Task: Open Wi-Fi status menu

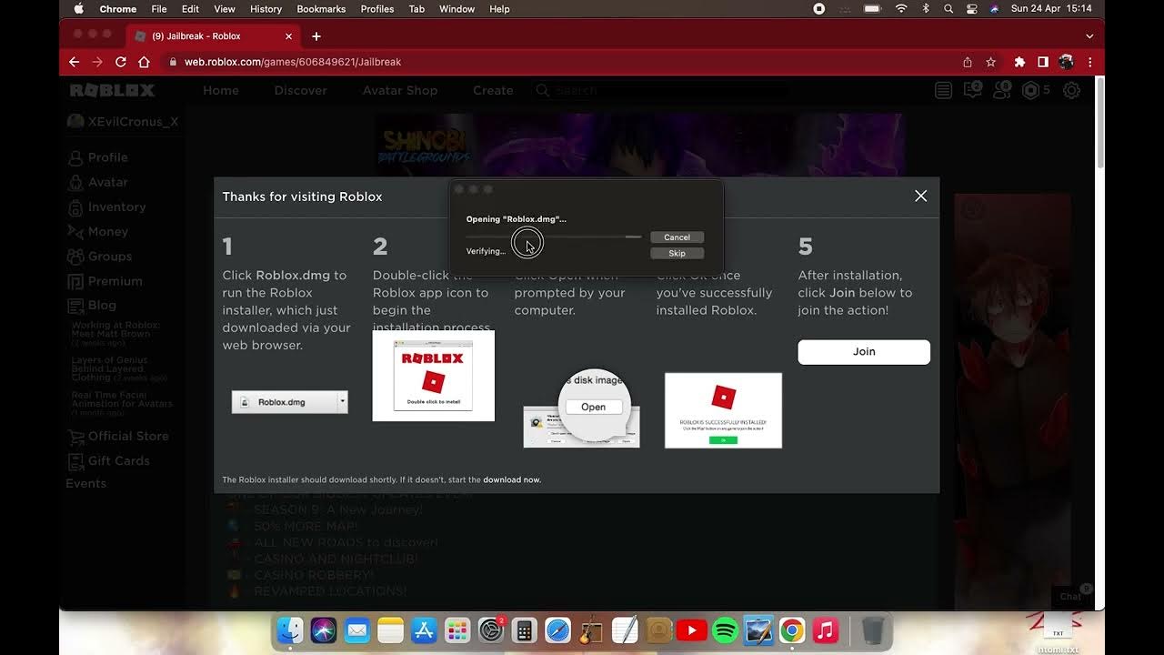Action: click(x=901, y=9)
